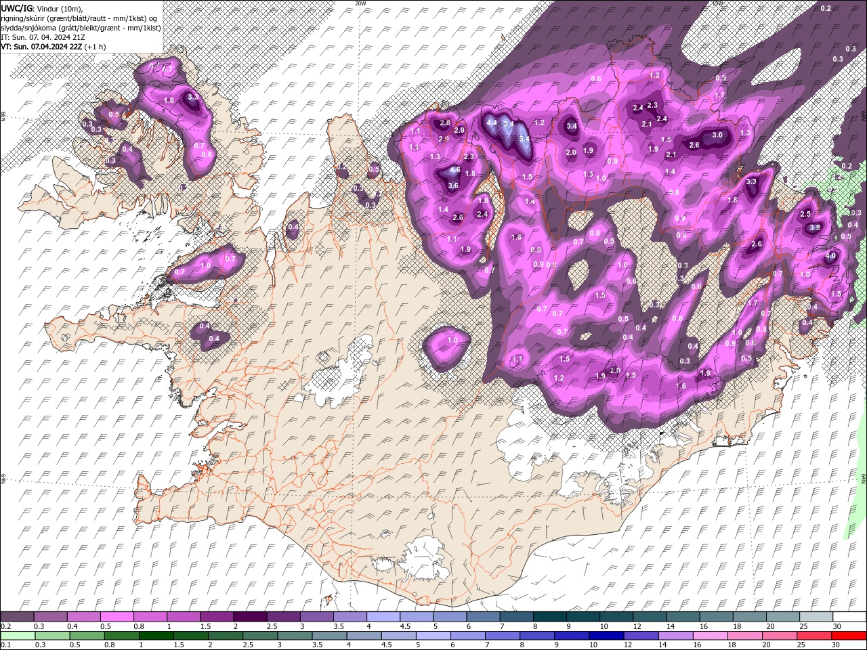Pick the darkest purple 2–2.5 snow legend swatch
This screenshot has height=650, width=867.
click(250, 617)
